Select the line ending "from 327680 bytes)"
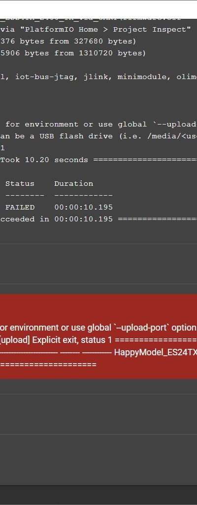This screenshot has width=197, height=505. (68, 42)
